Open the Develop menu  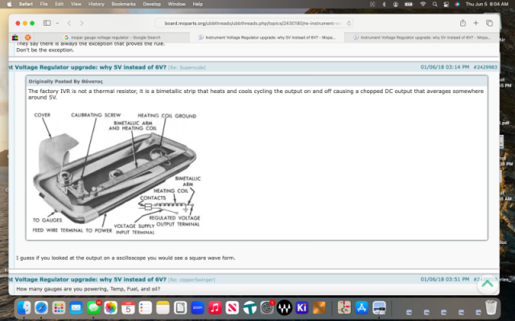[152, 4]
